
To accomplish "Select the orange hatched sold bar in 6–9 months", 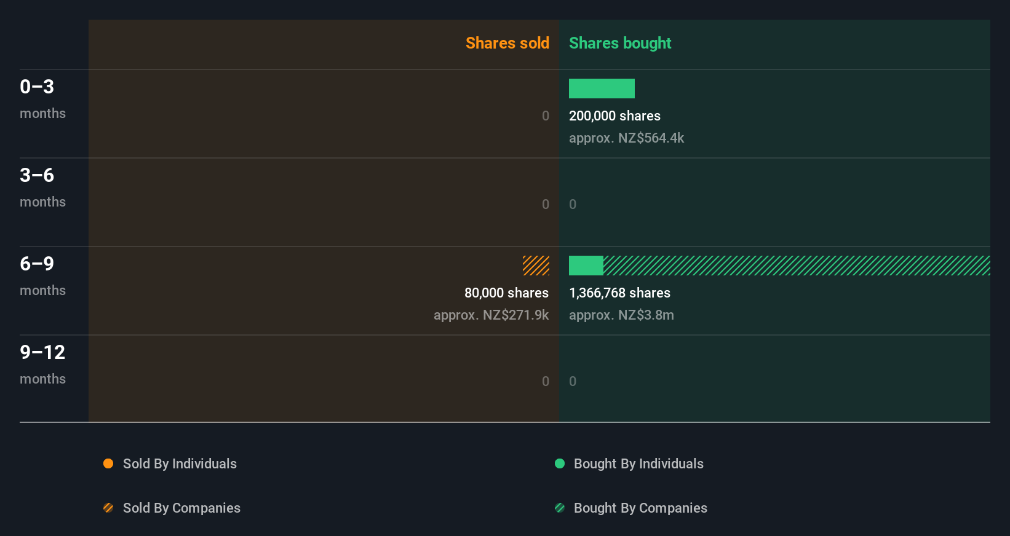I will pyautogui.click(x=536, y=266).
